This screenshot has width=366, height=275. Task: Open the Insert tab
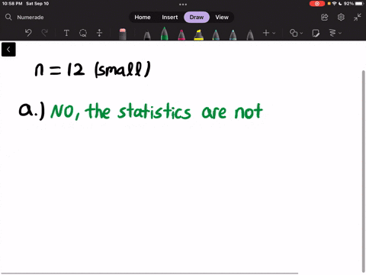(170, 17)
